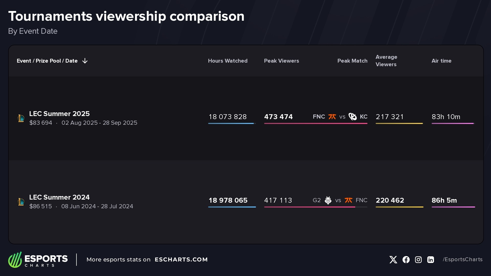
Task: Click the Average Viewers column header
Action: pos(386,61)
